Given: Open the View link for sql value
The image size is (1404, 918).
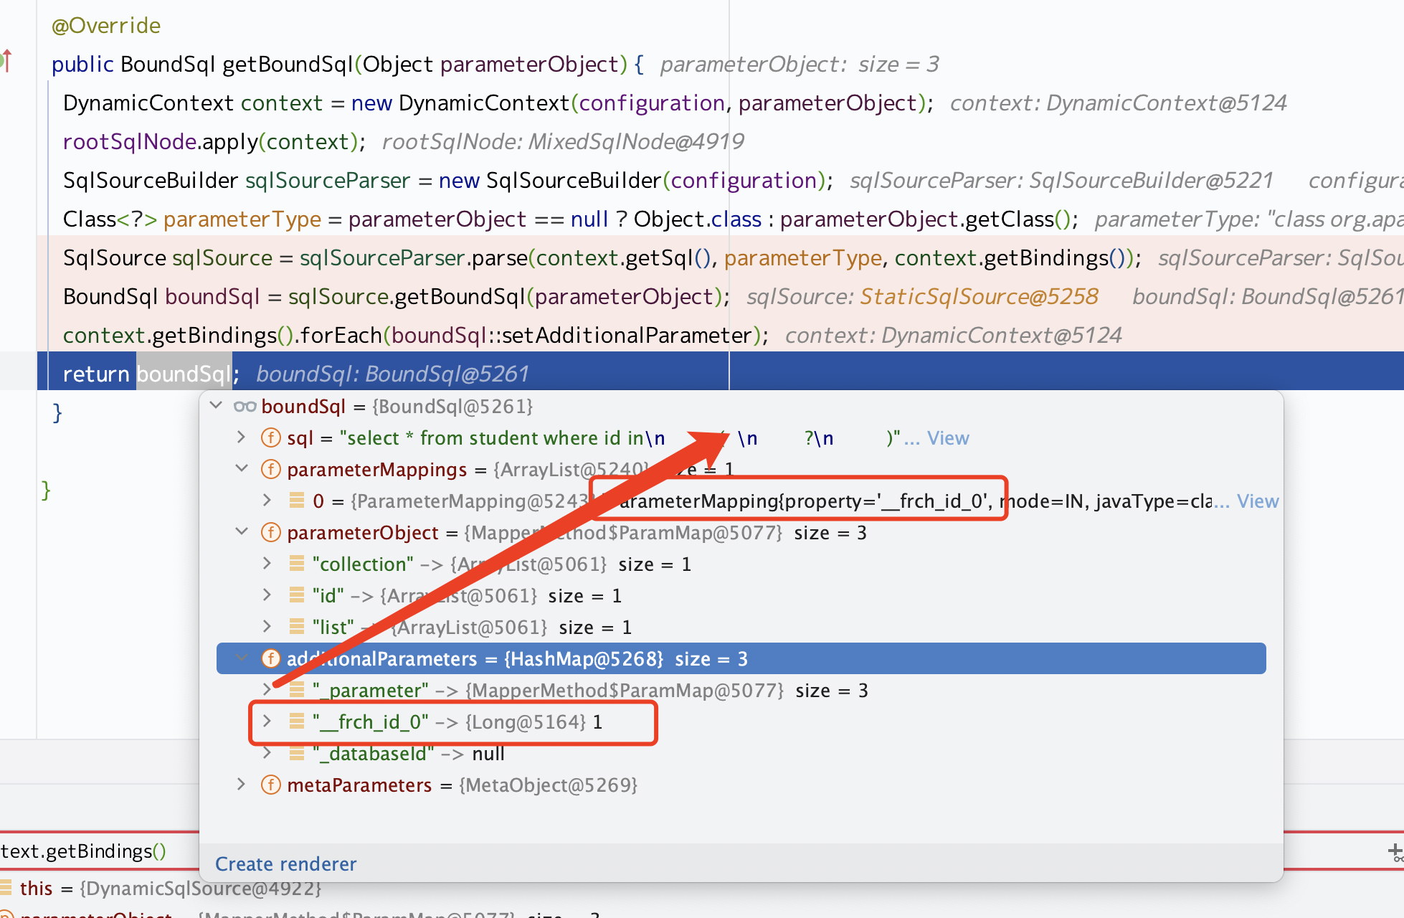Looking at the screenshot, I should [947, 438].
